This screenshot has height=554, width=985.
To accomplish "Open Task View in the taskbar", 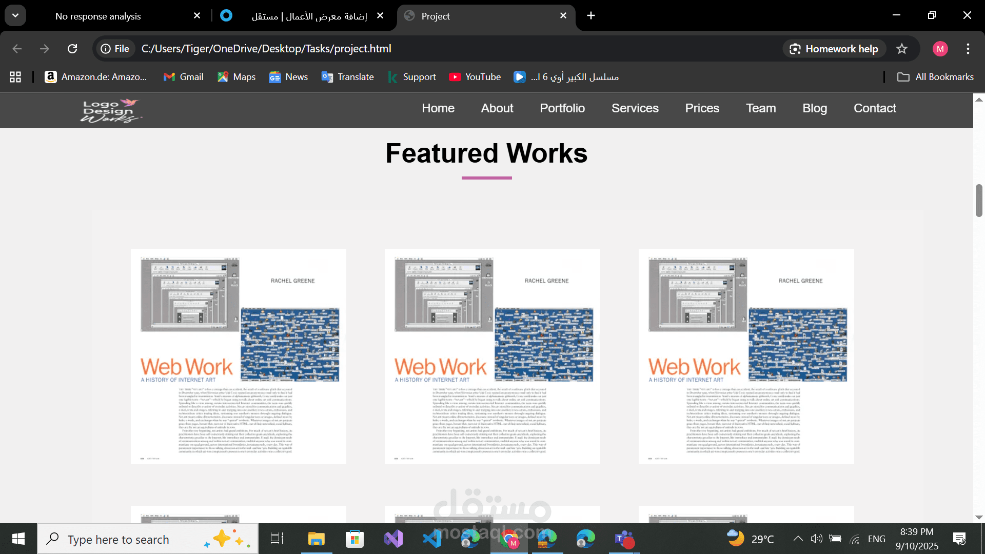I will coord(277,539).
